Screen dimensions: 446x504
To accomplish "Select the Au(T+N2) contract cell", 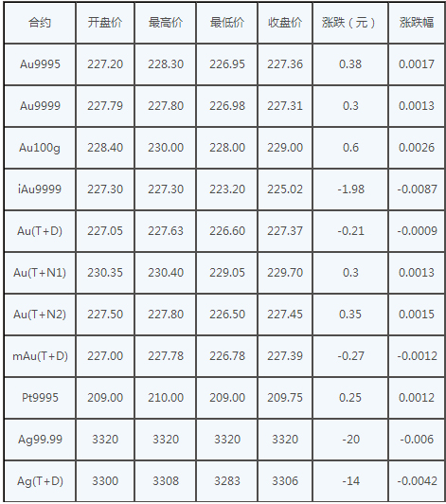I will tap(40, 315).
